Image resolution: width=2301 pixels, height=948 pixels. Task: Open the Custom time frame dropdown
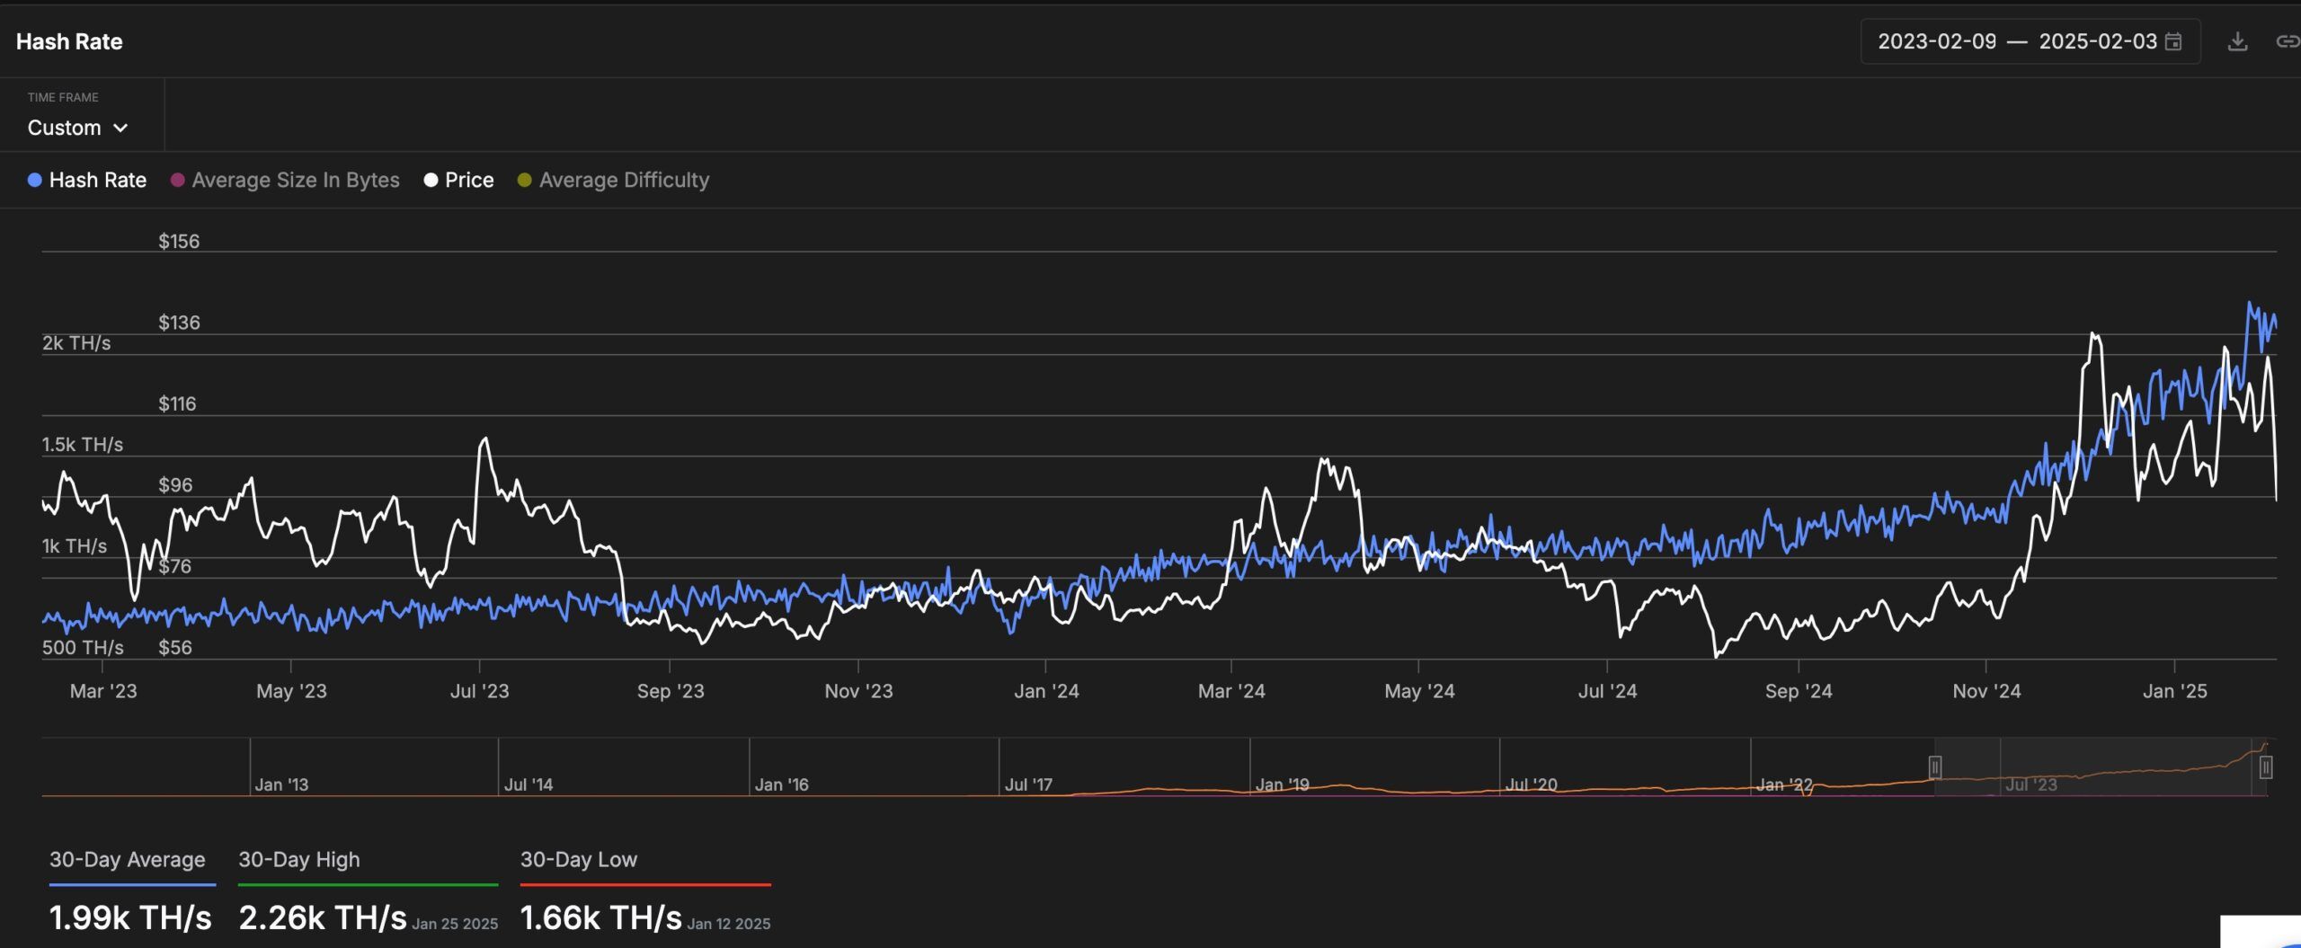77,128
